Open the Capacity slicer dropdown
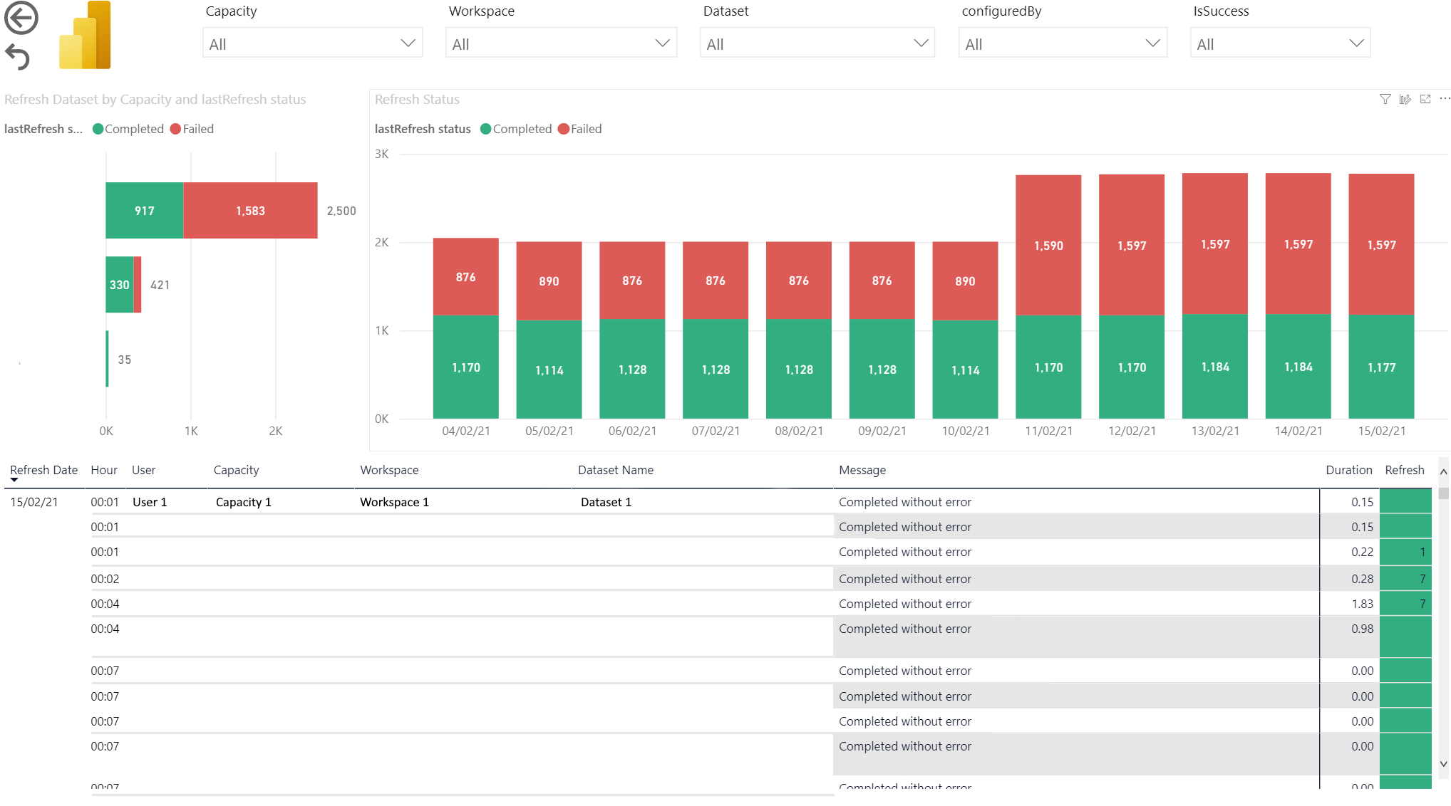1451x806 pixels. (x=312, y=43)
